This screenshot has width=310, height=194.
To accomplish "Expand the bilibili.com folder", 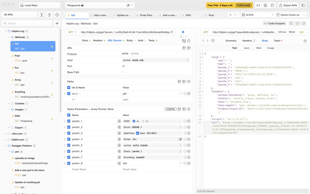I will pos(5,140).
